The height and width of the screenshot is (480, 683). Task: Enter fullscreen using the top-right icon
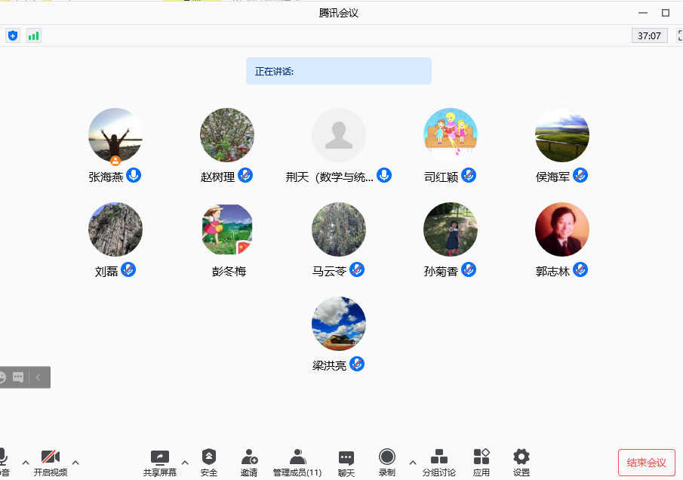click(x=678, y=35)
